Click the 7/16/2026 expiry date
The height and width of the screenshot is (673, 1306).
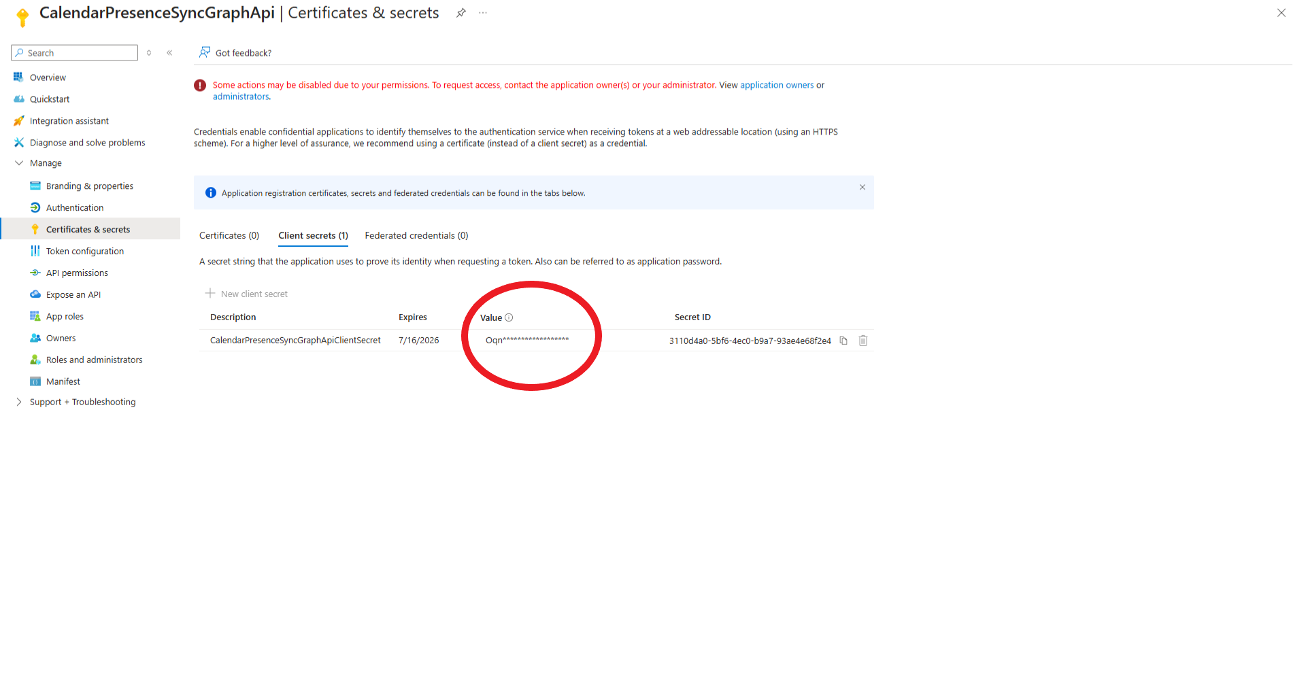click(x=419, y=341)
